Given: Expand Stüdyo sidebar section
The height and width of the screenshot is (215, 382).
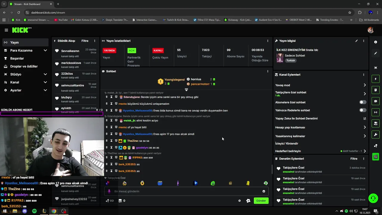Looking at the screenshot, I should click(45, 74).
